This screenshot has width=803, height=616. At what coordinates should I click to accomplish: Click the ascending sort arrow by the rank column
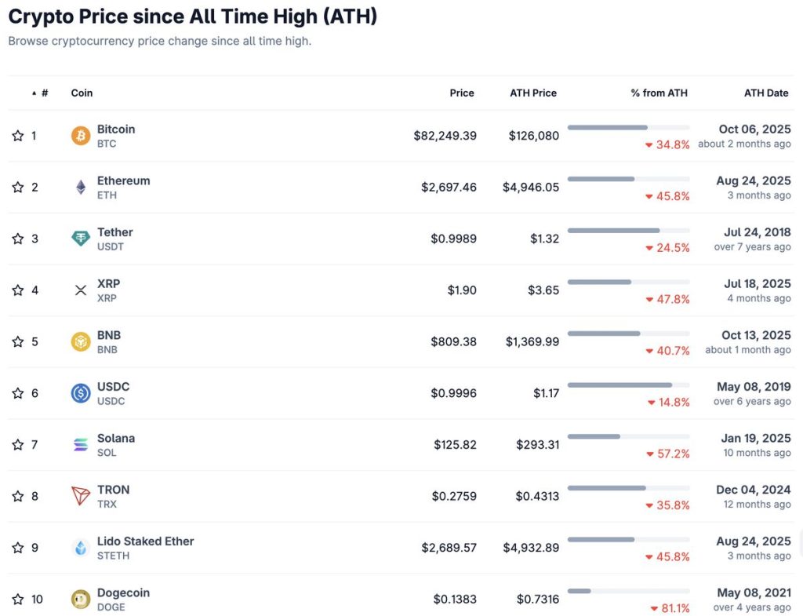click(x=33, y=93)
